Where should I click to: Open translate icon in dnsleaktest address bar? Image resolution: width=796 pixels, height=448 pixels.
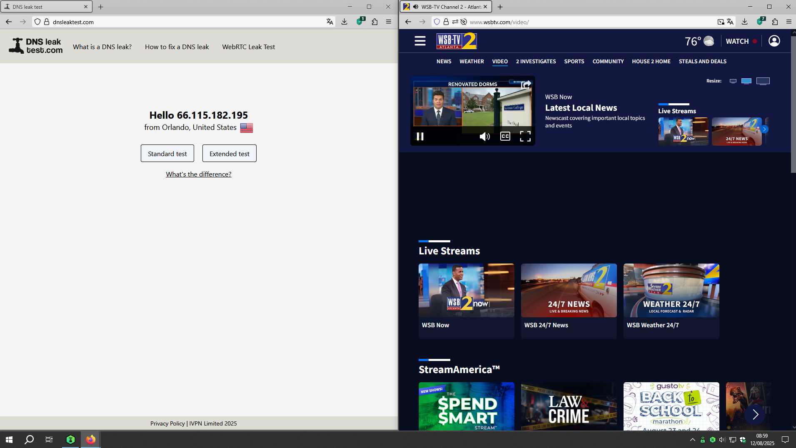330,22
